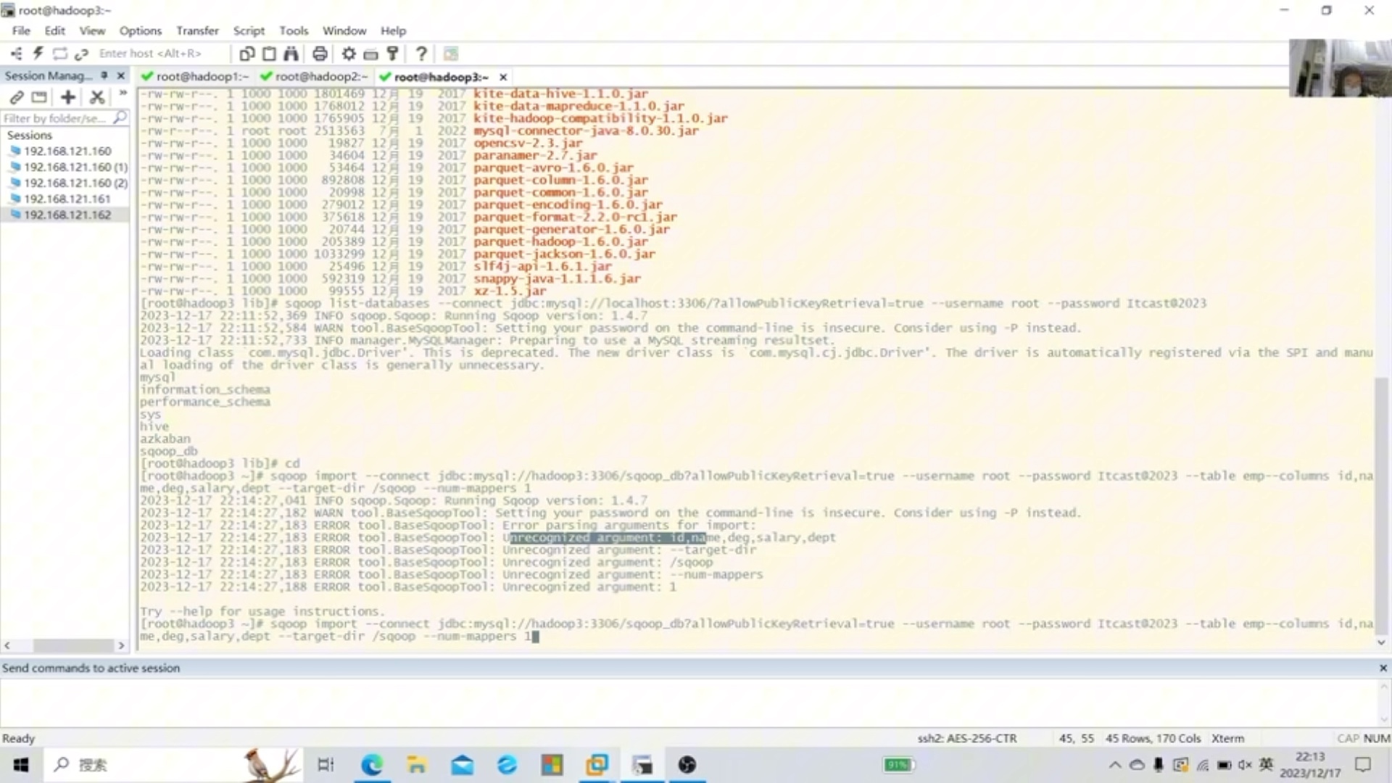
Task: Toggle the Session Manager pin
Action: pyautogui.click(x=104, y=75)
